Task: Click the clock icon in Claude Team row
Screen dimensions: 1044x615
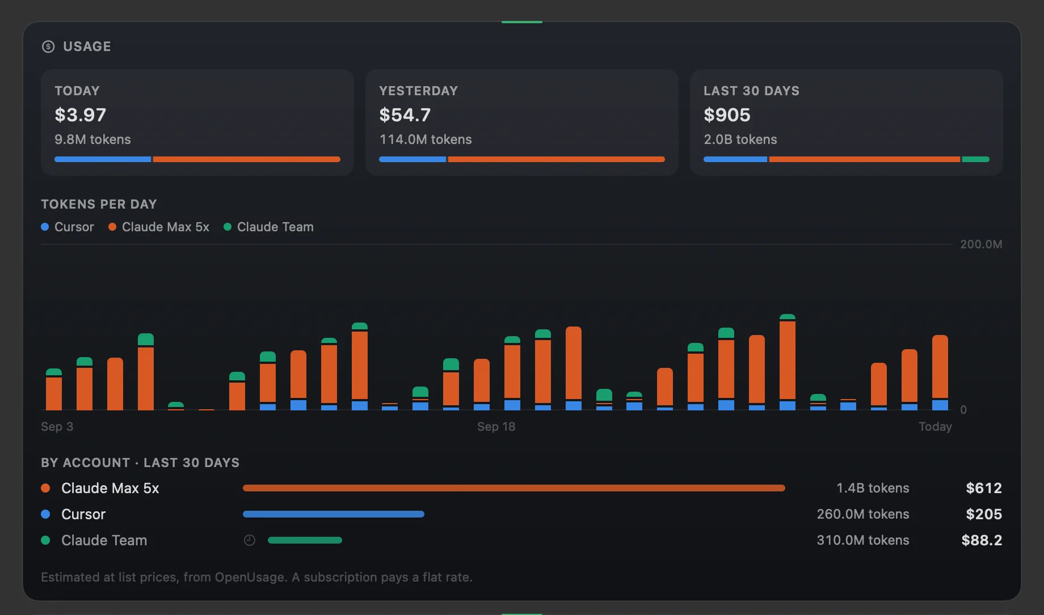Action: point(250,540)
